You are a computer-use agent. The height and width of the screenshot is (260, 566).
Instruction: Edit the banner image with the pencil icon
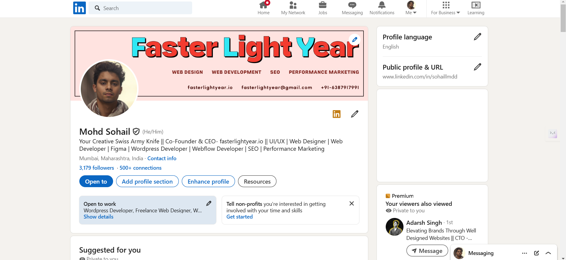[354, 40]
